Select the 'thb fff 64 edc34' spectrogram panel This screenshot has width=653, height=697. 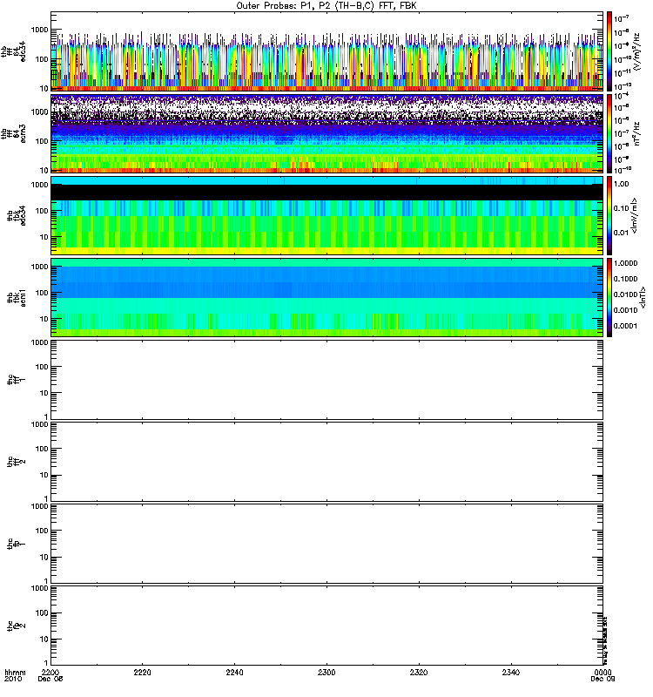(327, 51)
